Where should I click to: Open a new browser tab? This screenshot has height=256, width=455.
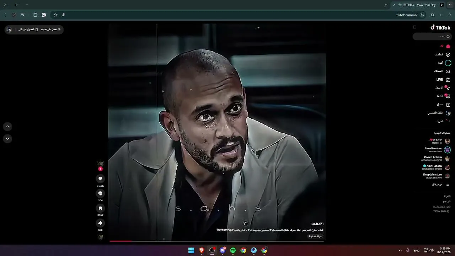click(386, 5)
